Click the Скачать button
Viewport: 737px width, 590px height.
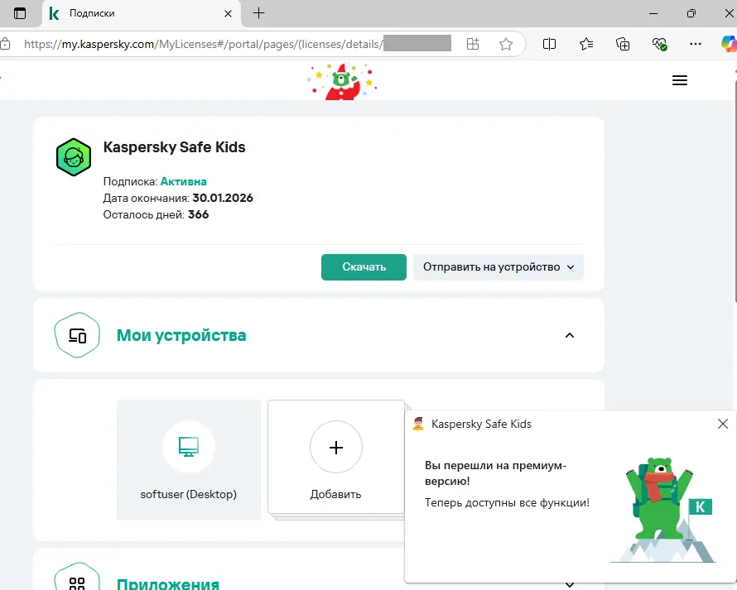click(364, 266)
